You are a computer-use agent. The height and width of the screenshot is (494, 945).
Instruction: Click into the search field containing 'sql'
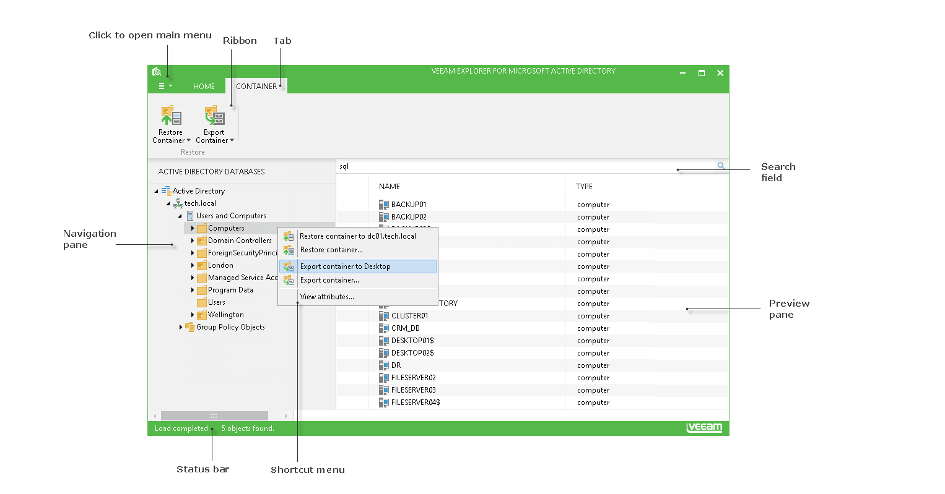point(526,166)
